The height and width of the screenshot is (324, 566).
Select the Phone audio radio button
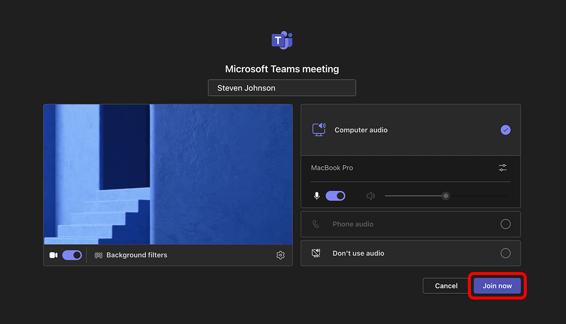pos(505,224)
